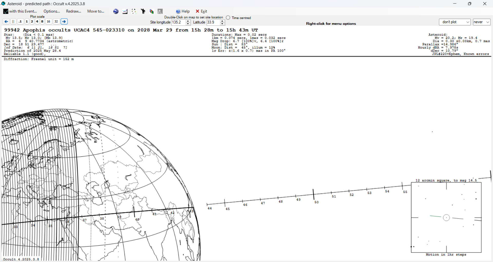The height and width of the screenshot is (262, 493).
Task: Set plot scale to 16
Action: pyautogui.click(x=49, y=22)
